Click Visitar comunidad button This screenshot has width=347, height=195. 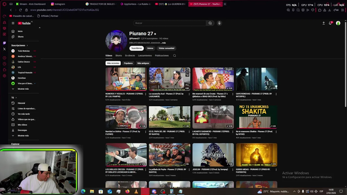tap(166, 48)
